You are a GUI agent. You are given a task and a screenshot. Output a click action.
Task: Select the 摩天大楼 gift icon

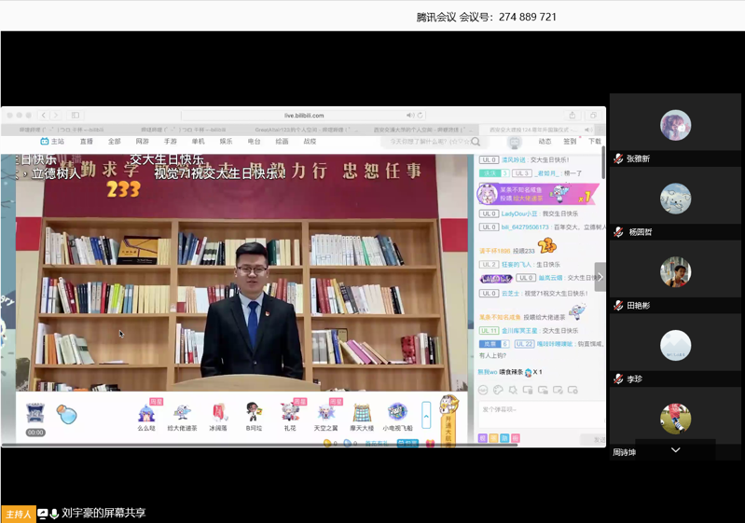(362, 412)
